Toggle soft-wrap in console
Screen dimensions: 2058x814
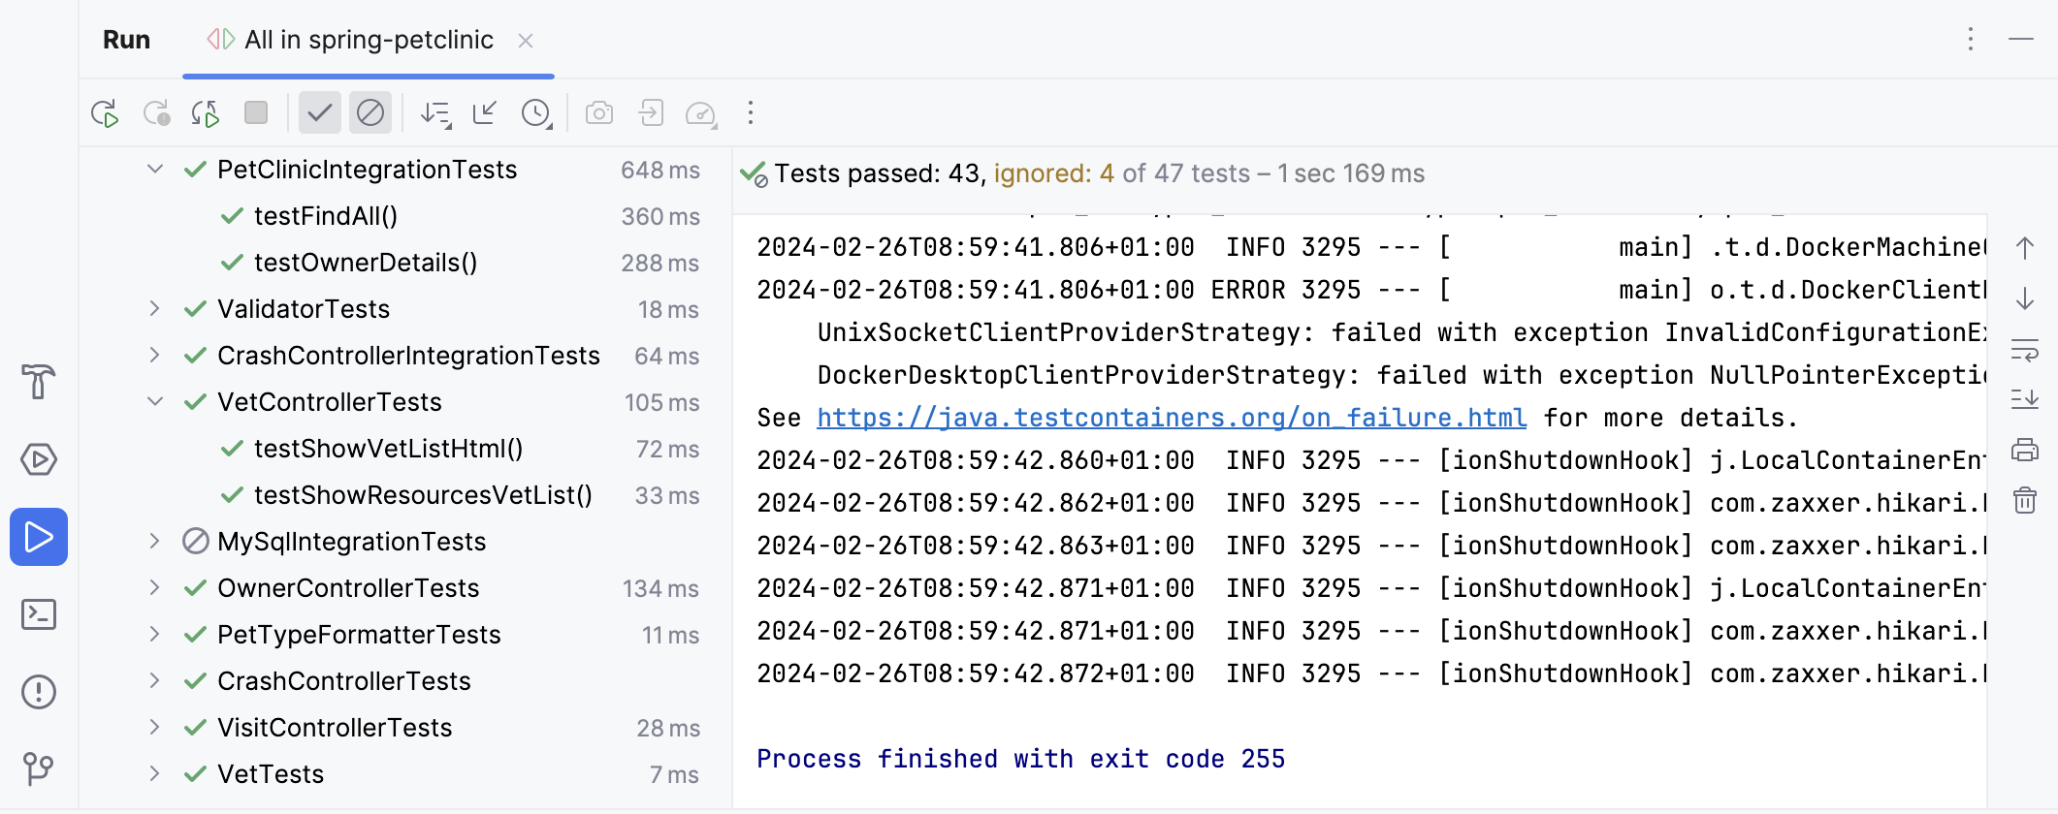[2025, 349]
